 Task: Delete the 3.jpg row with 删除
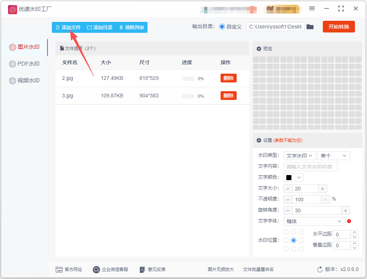click(x=229, y=96)
